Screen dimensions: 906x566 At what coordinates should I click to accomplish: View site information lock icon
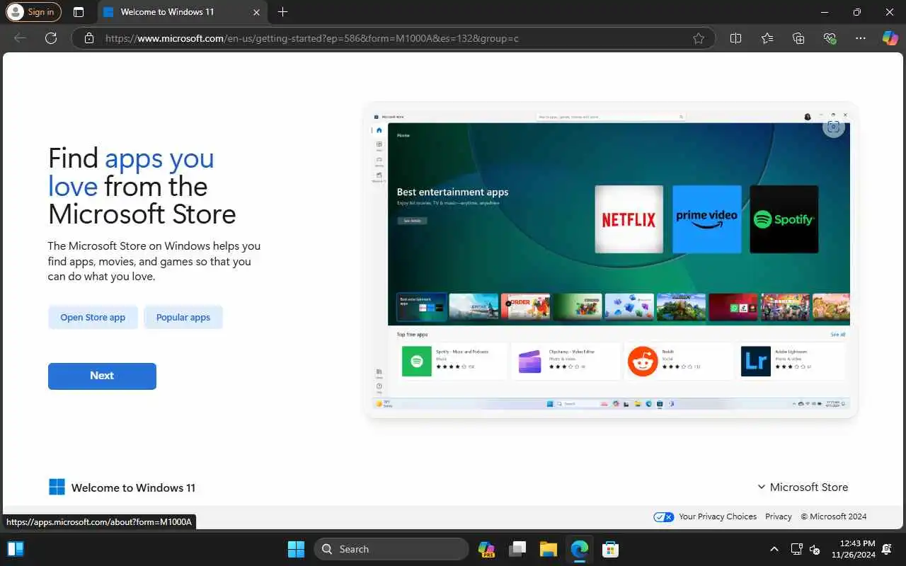pyautogui.click(x=89, y=38)
